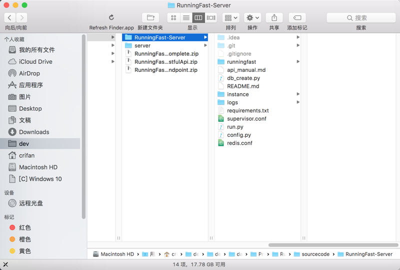400x270 pixels.
Task: Click the add tags (添加标记) button
Action: 297,17
